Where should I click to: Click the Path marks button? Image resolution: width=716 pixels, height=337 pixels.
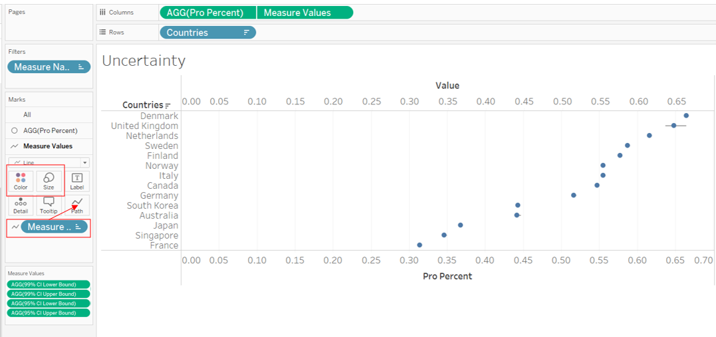coord(77,205)
